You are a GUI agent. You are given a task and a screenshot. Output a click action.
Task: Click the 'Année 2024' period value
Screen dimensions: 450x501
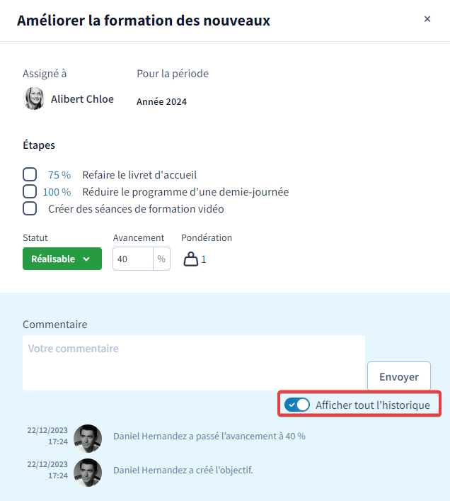pyautogui.click(x=162, y=101)
